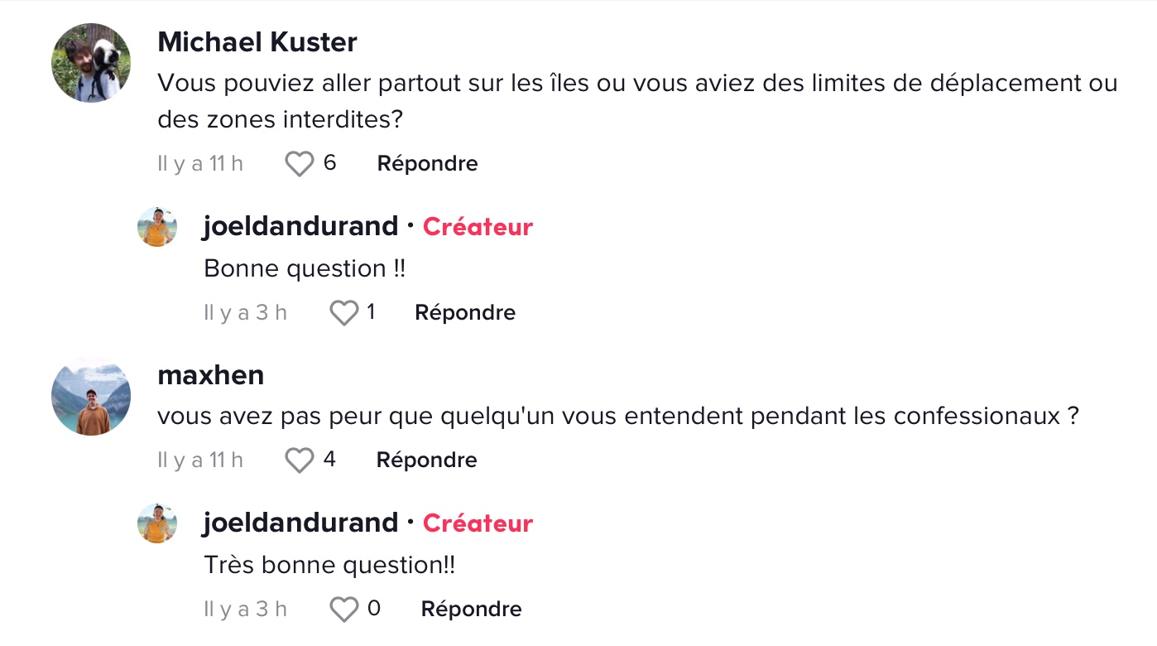
Task: Like maxhen's comment using the heart icon
Action: coord(299,460)
